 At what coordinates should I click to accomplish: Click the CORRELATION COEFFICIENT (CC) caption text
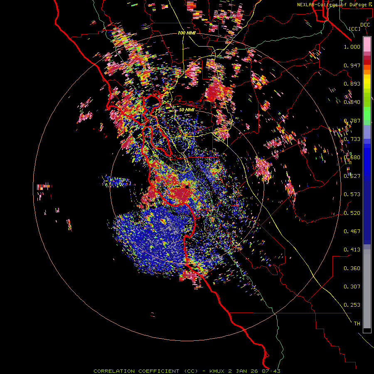[x=145, y=371]
